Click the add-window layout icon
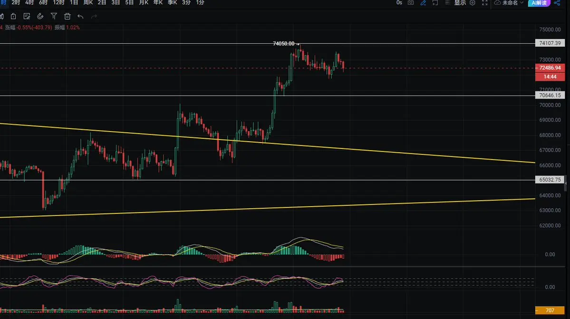 coord(435,2)
